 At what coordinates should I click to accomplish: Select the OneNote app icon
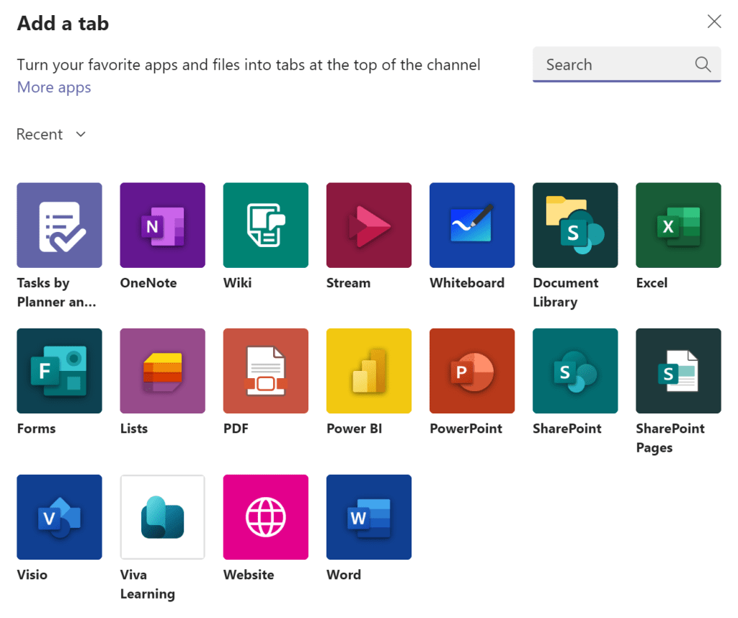pos(162,225)
